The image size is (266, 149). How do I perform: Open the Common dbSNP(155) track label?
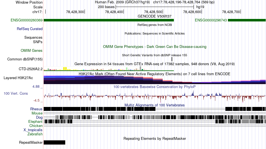click(x=25, y=59)
